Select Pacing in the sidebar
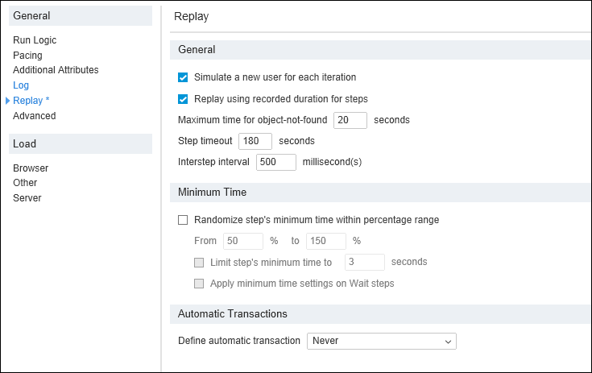 point(27,55)
